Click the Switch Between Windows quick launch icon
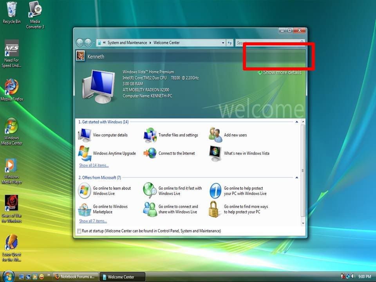Screen dimensions: 376x282 (x=28, y=277)
